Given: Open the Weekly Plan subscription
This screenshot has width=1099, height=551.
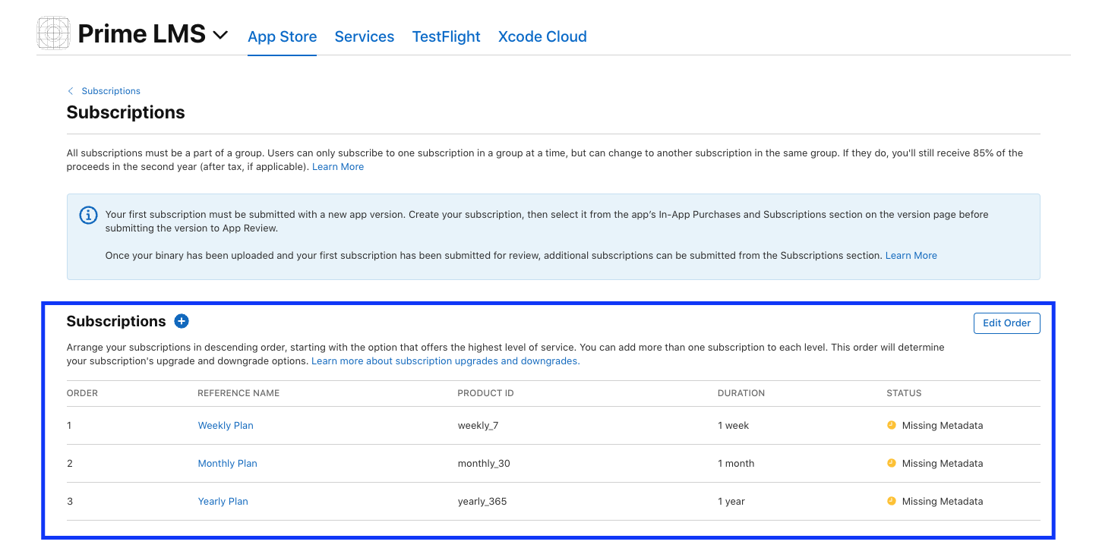Looking at the screenshot, I should pos(226,426).
